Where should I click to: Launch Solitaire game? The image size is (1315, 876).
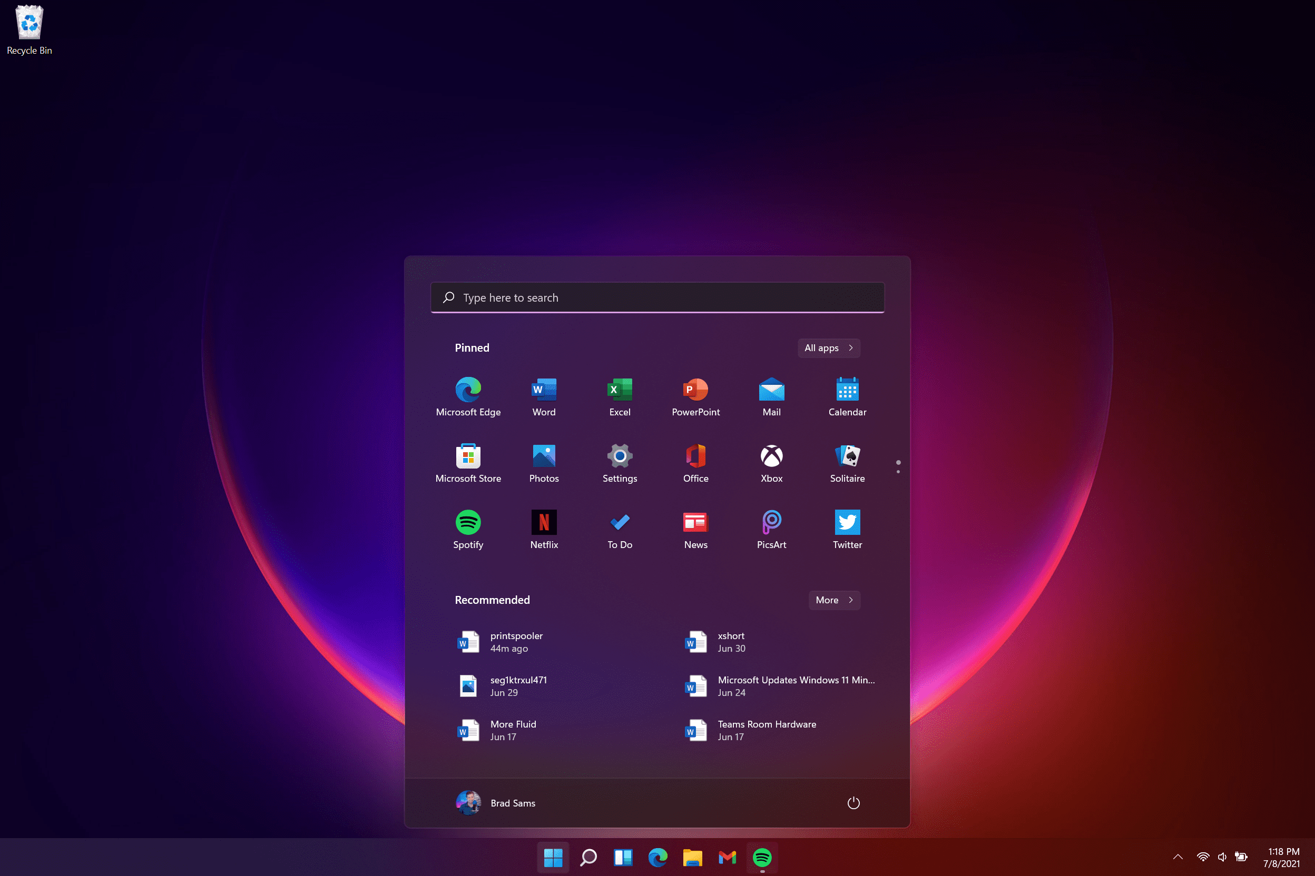(846, 461)
